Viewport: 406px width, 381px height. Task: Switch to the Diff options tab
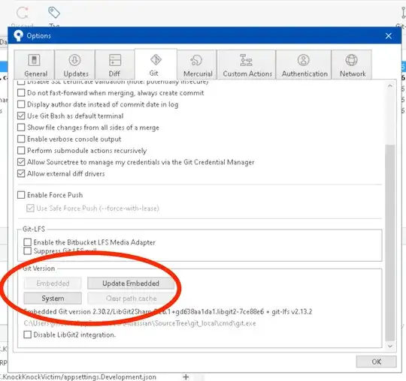tap(115, 64)
